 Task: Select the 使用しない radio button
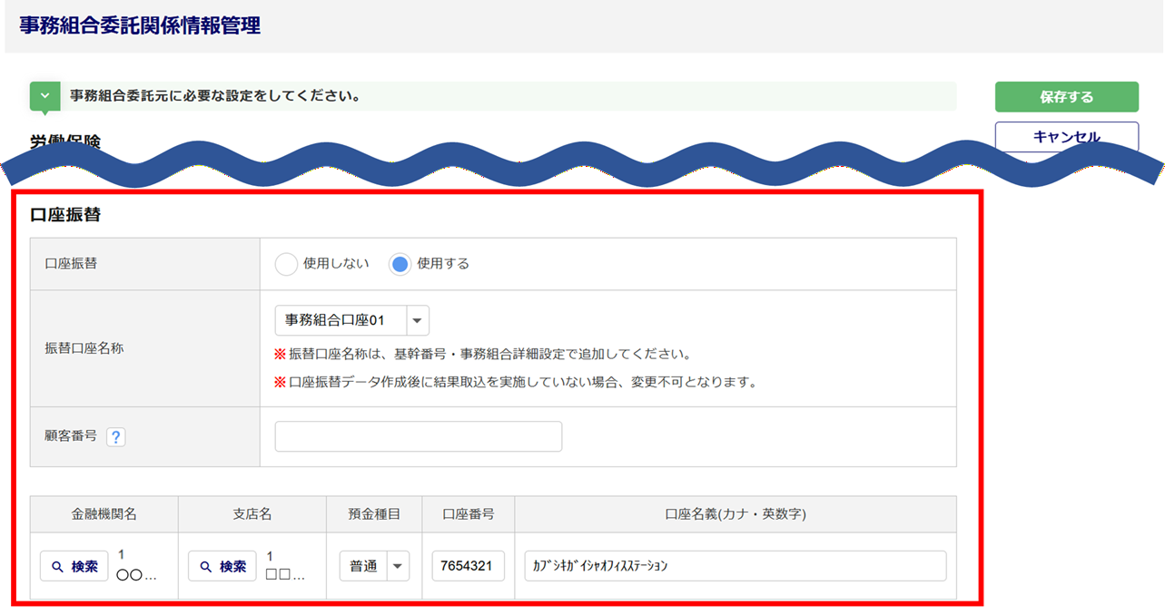pos(286,264)
